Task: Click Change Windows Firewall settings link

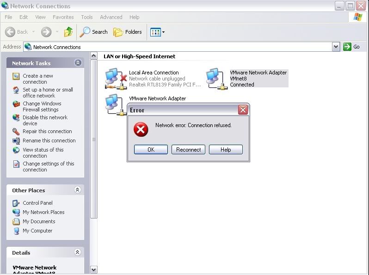Action: [42, 107]
